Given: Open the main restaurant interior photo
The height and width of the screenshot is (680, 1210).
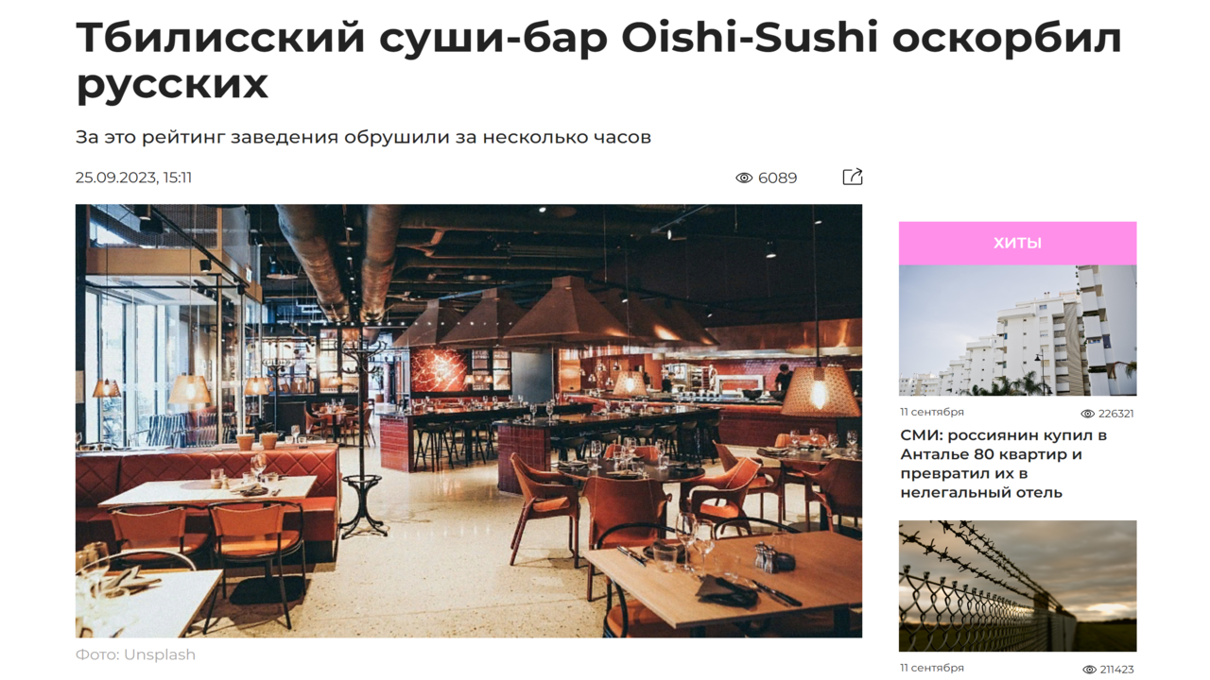Looking at the screenshot, I should 469,421.
